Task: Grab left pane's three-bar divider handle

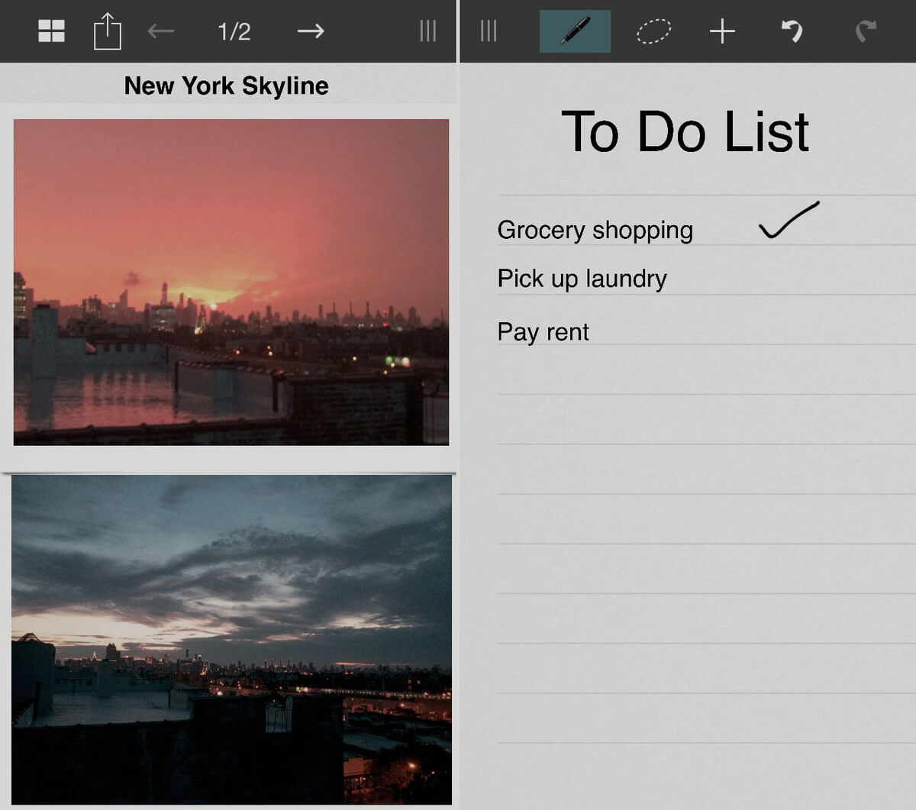Action: pyautogui.click(x=428, y=31)
